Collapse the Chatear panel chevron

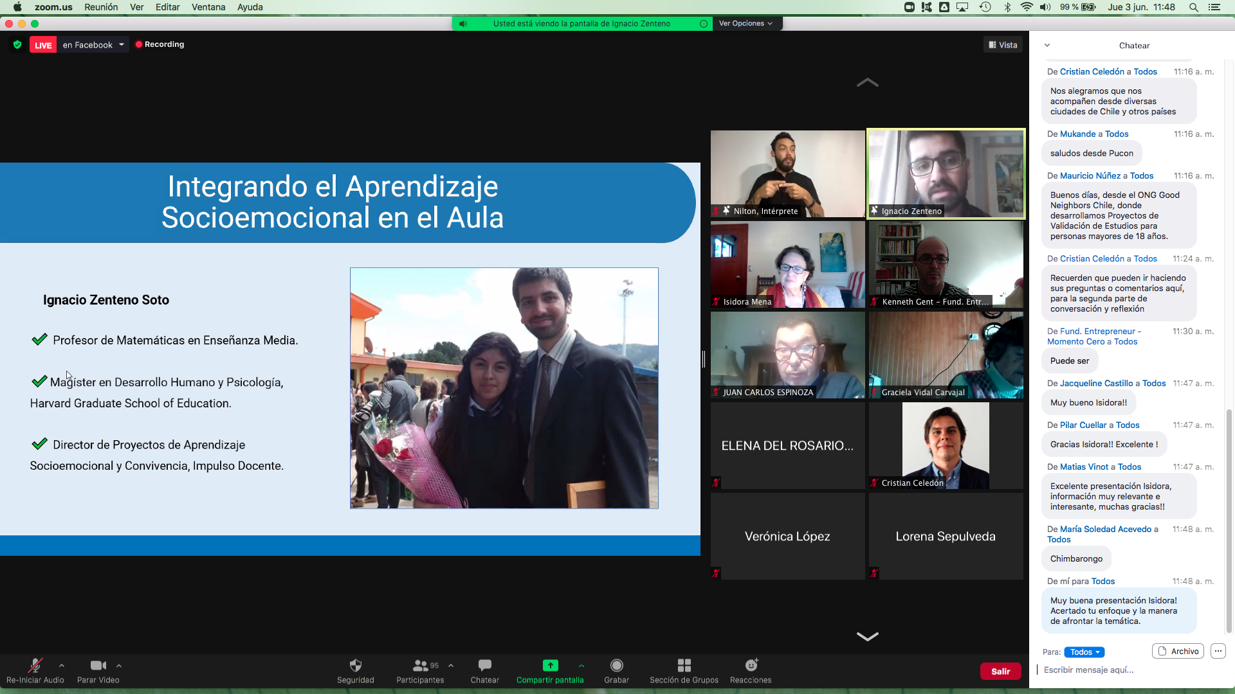(x=1047, y=45)
